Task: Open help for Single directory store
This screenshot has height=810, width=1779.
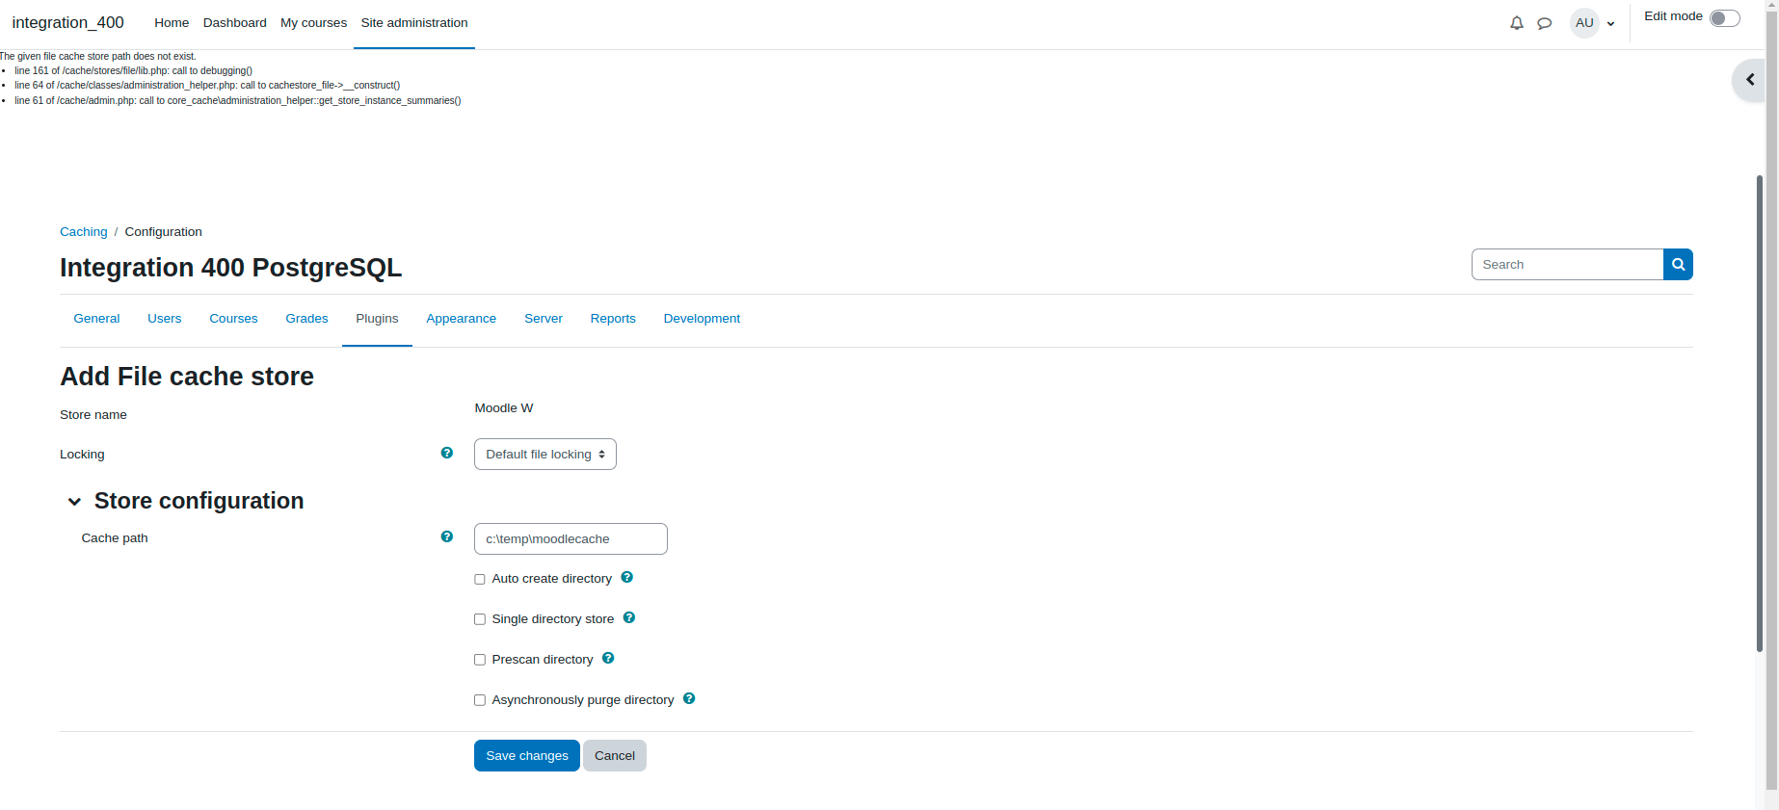Action: tap(629, 617)
